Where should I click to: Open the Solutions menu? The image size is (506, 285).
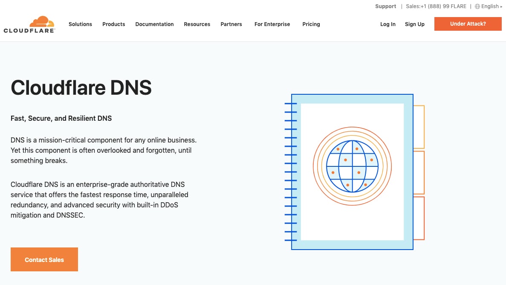pyautogui.click(x=80, y=24)
